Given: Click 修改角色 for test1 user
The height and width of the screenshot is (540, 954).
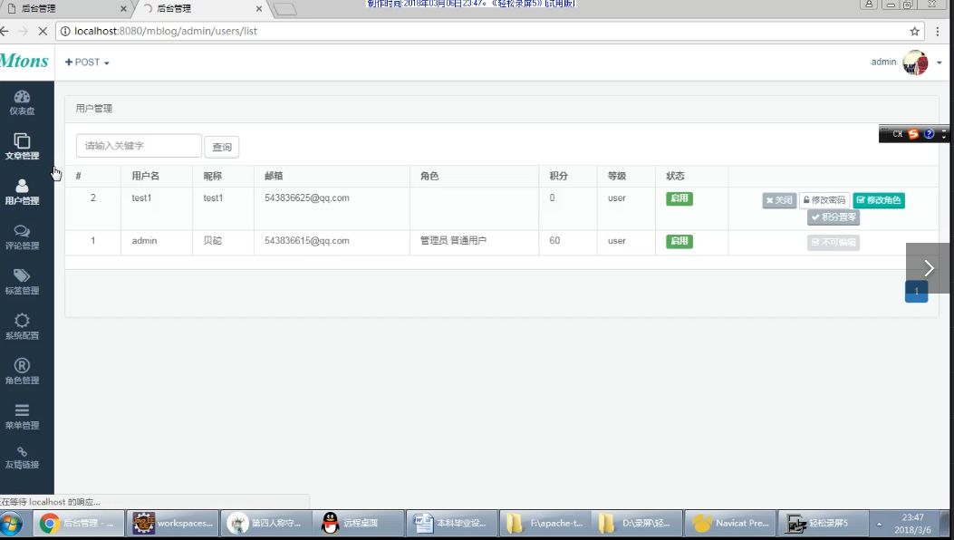Looking at the screenshot, I should tap(879, 200).
